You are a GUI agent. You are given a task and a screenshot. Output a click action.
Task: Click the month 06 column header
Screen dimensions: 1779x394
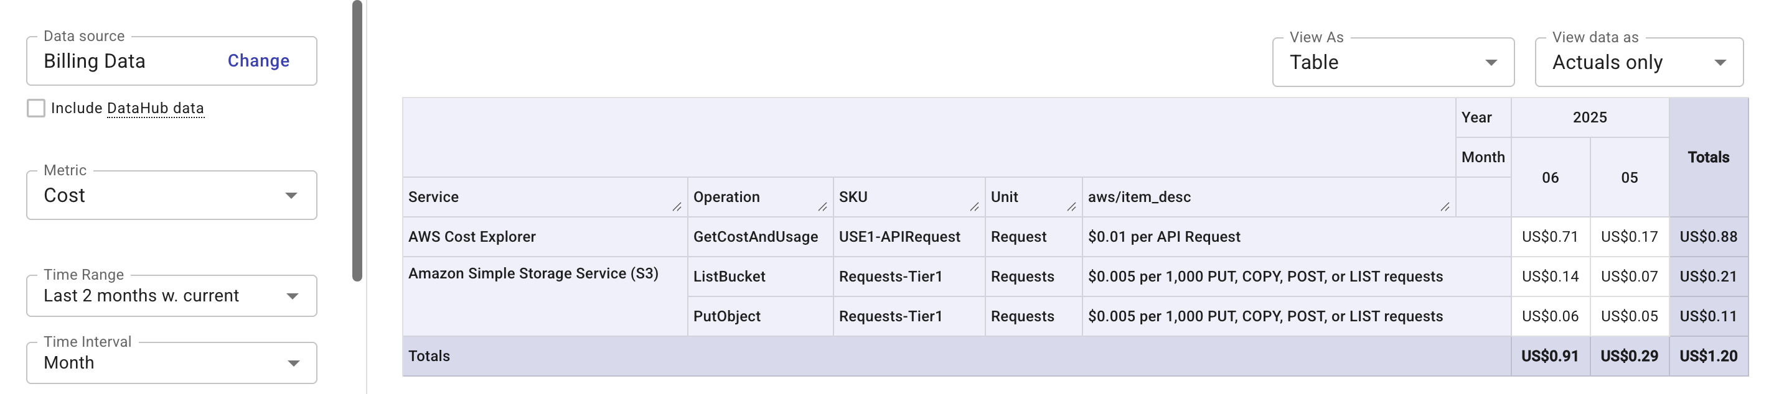coord(1551,177)
